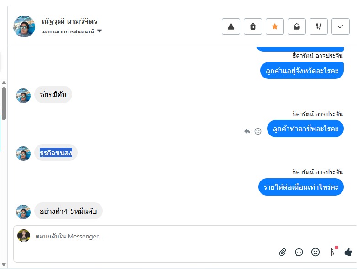Open the emoji picker smiley icon

click(x=315, y=252)
